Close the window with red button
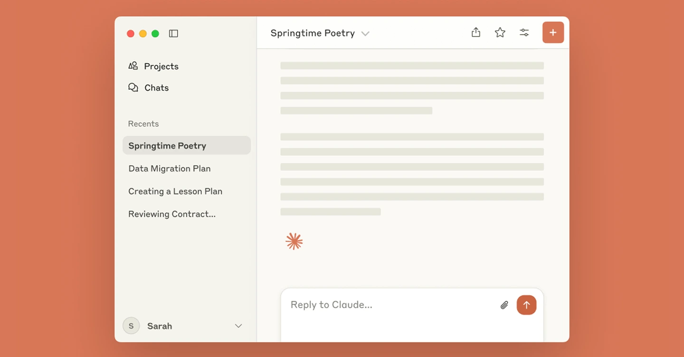This screenshot has width=684, height=357. coord(131,34)
